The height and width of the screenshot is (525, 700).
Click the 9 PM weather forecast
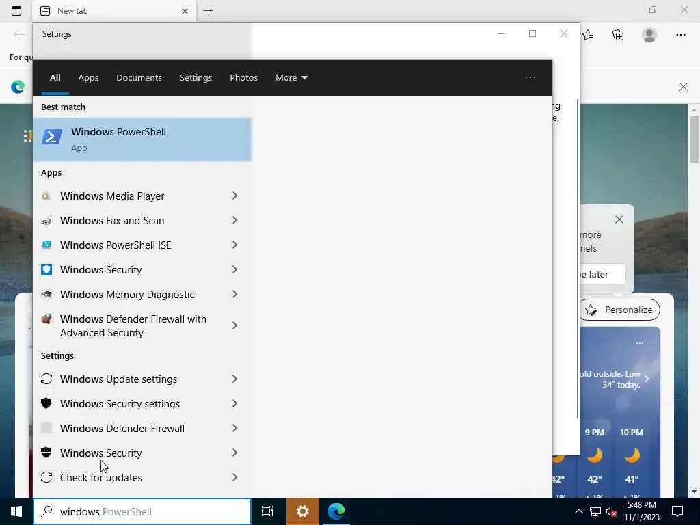(595, 456)
